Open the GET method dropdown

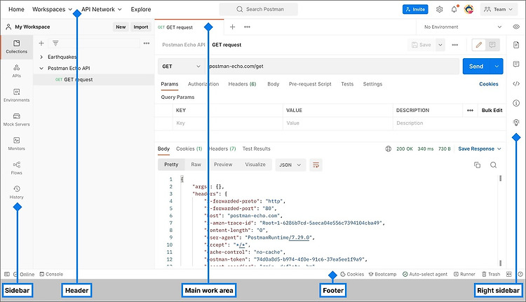coord(181,67)
